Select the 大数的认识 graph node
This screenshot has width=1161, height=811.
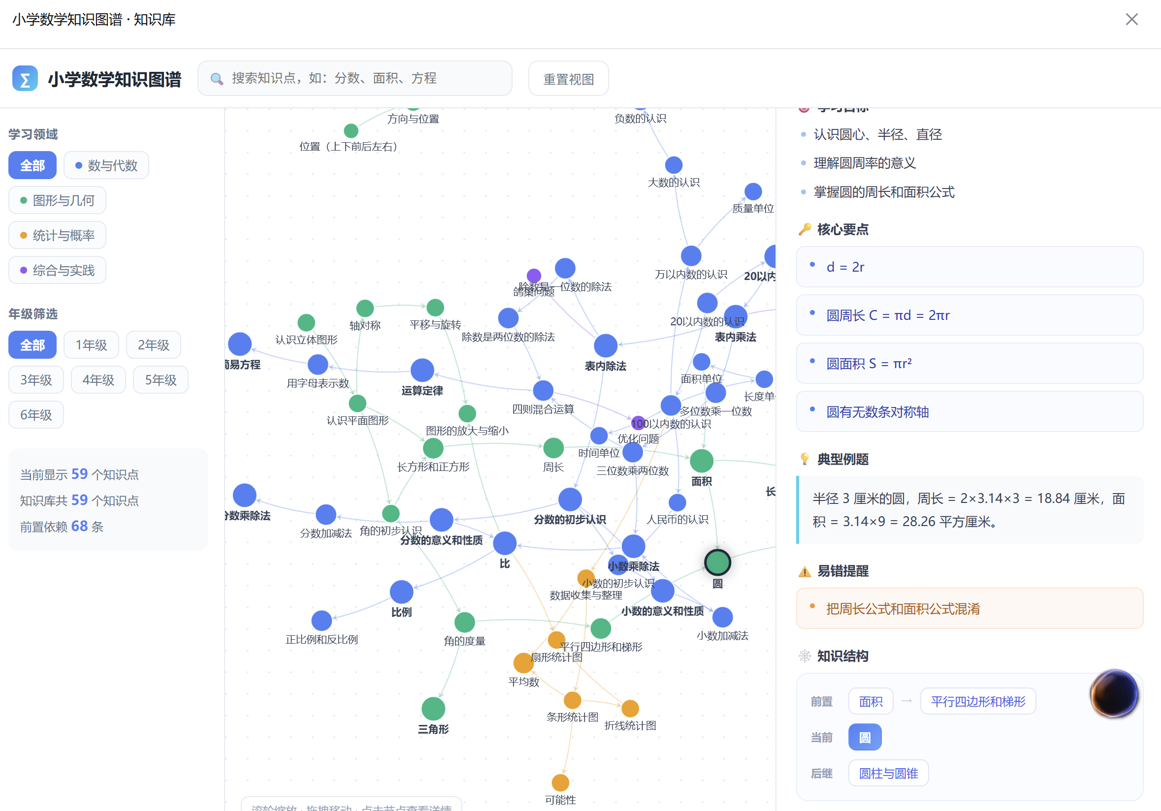(674, 165)
